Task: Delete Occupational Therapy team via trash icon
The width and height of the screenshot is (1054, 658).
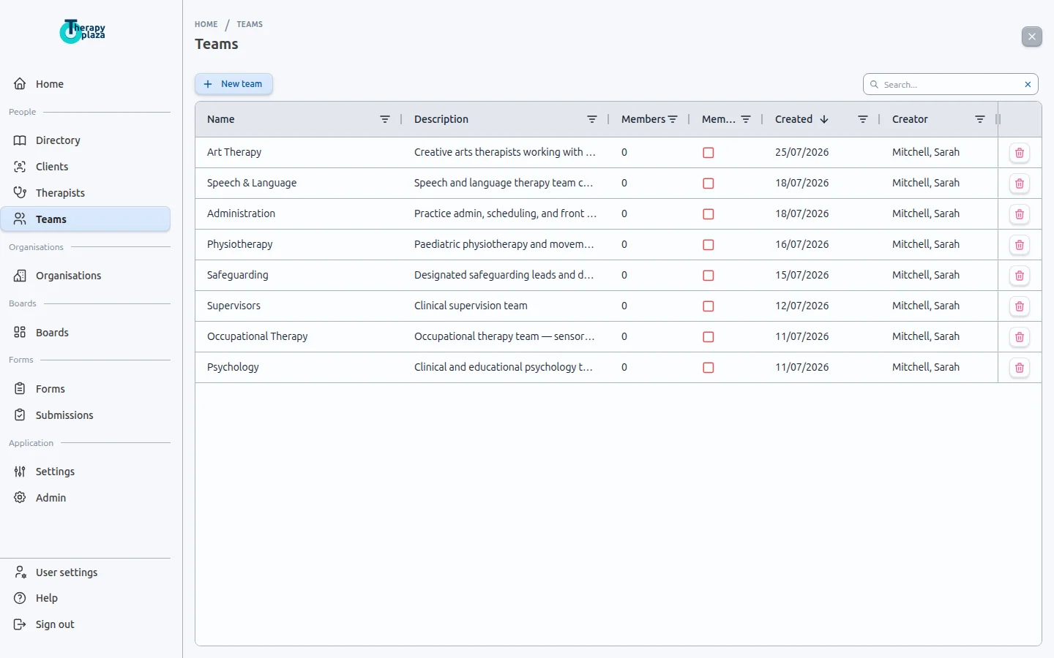Action: pos(1019,337)
